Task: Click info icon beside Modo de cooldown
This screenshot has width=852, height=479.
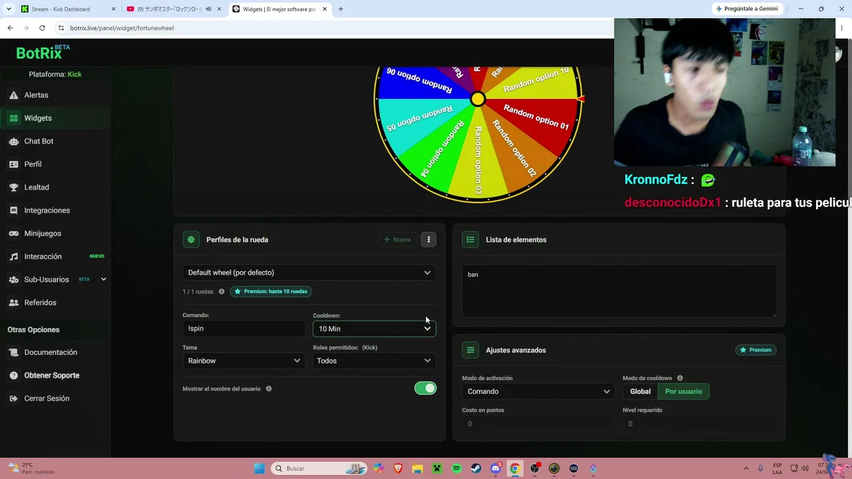Action: (x=680, y=379)
